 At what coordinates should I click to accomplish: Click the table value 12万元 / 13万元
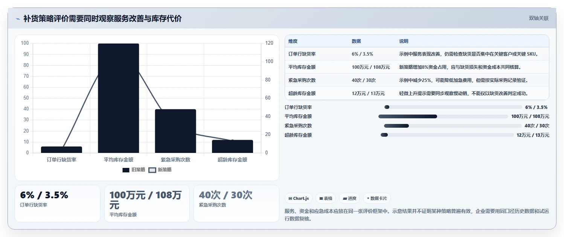pyautogui.click(x=368, y=94)
